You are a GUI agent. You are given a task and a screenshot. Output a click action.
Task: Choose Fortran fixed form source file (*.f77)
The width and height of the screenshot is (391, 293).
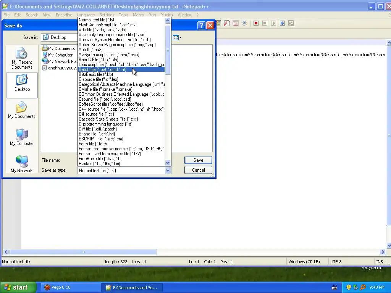coord(121,154)
